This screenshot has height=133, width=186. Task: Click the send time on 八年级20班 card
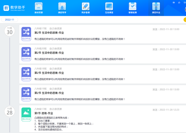(166, 49)
